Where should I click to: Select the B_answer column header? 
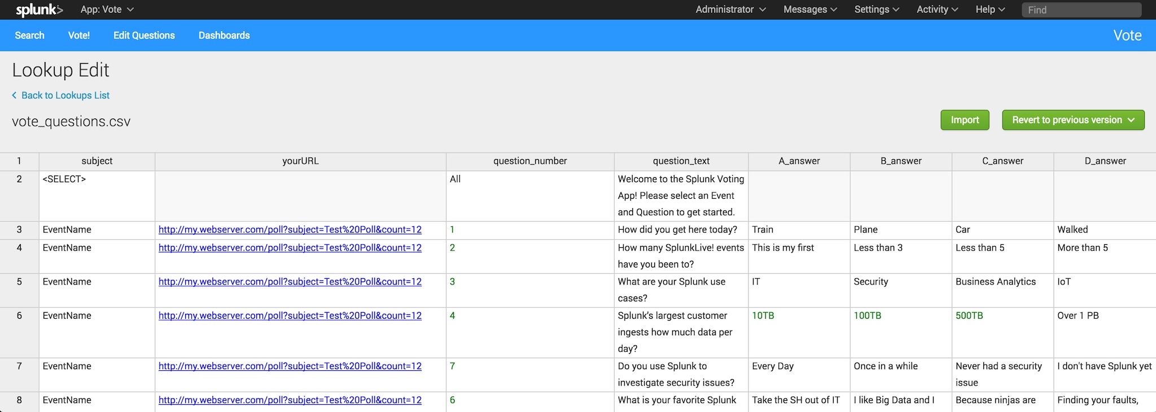[901, 161]
